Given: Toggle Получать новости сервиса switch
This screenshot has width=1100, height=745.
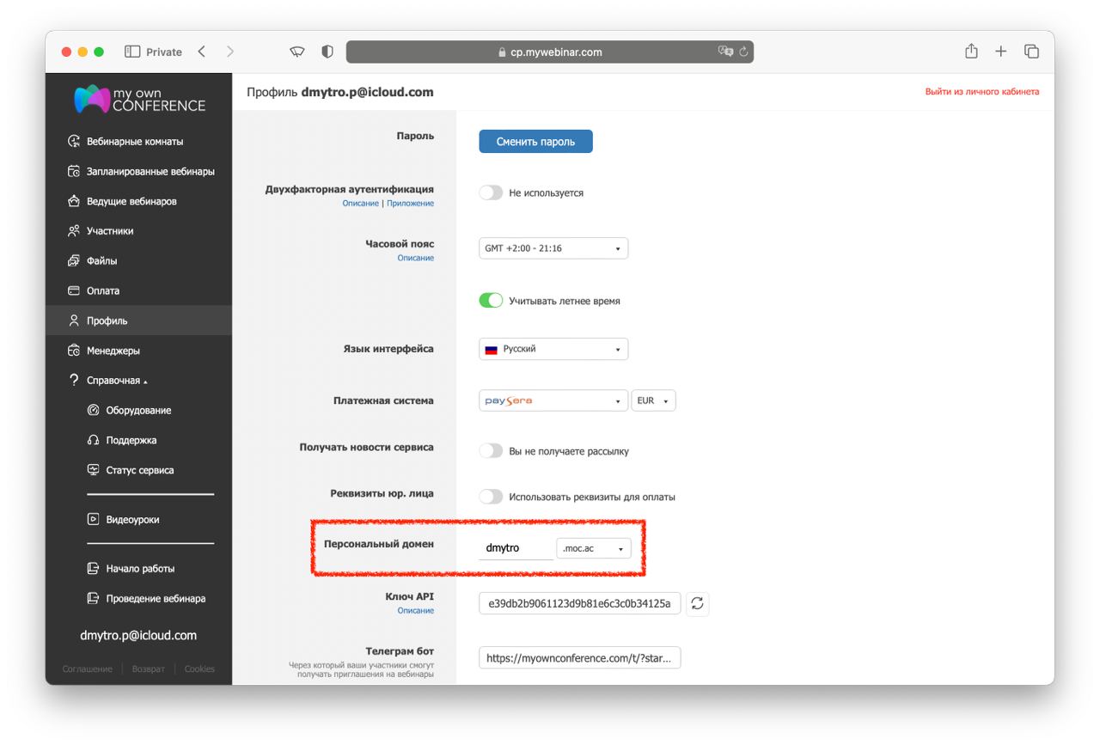Looking at the screenshot, I should tap(491, 451).
